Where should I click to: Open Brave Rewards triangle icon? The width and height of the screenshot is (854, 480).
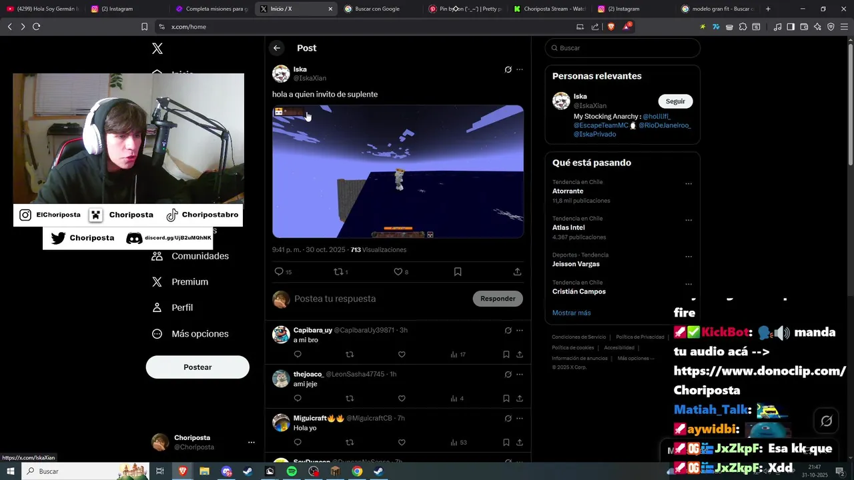tap(626, 27)
